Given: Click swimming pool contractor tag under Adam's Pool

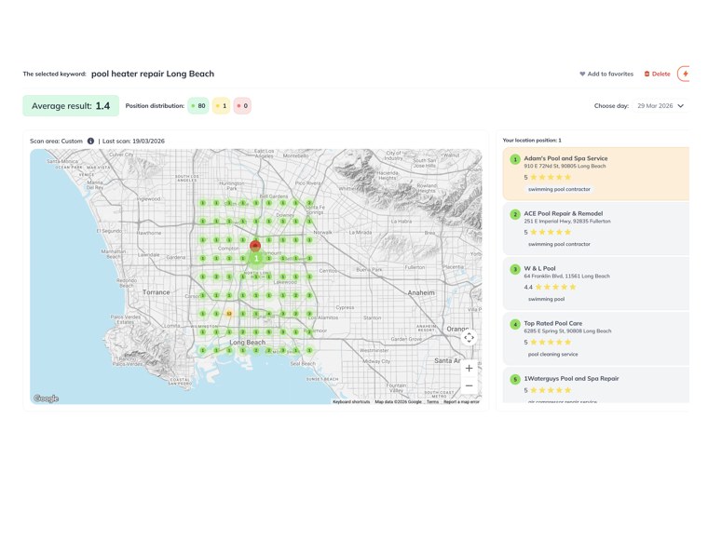Looking at the screenshot, I should tap(559, 190).
